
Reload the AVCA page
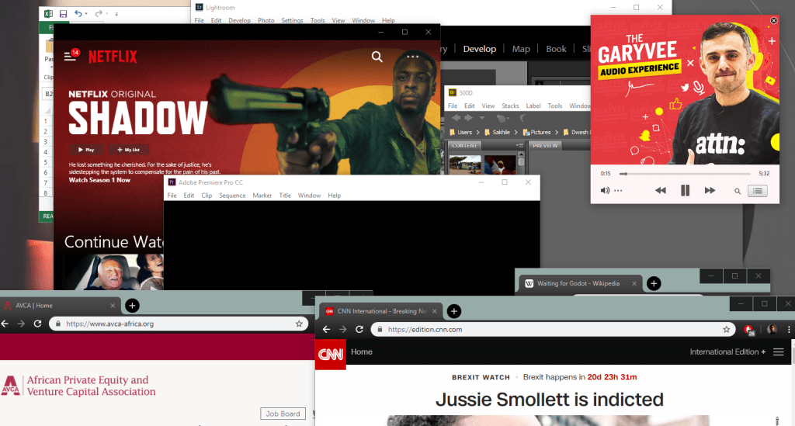tap(37, 324)
